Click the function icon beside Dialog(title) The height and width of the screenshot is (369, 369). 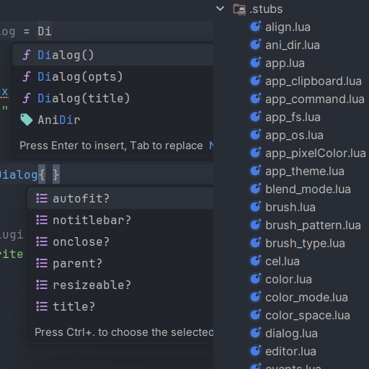click(x=27, y=98)
